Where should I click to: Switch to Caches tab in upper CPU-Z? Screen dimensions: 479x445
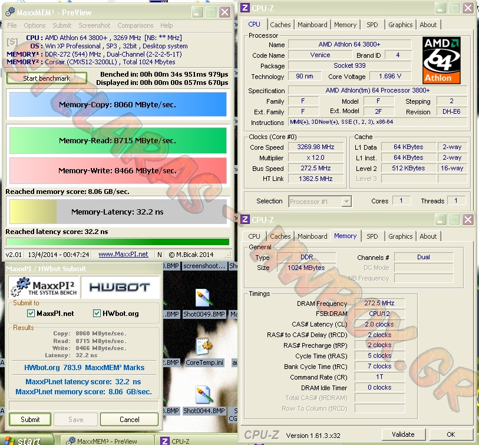tap(280, 25)
